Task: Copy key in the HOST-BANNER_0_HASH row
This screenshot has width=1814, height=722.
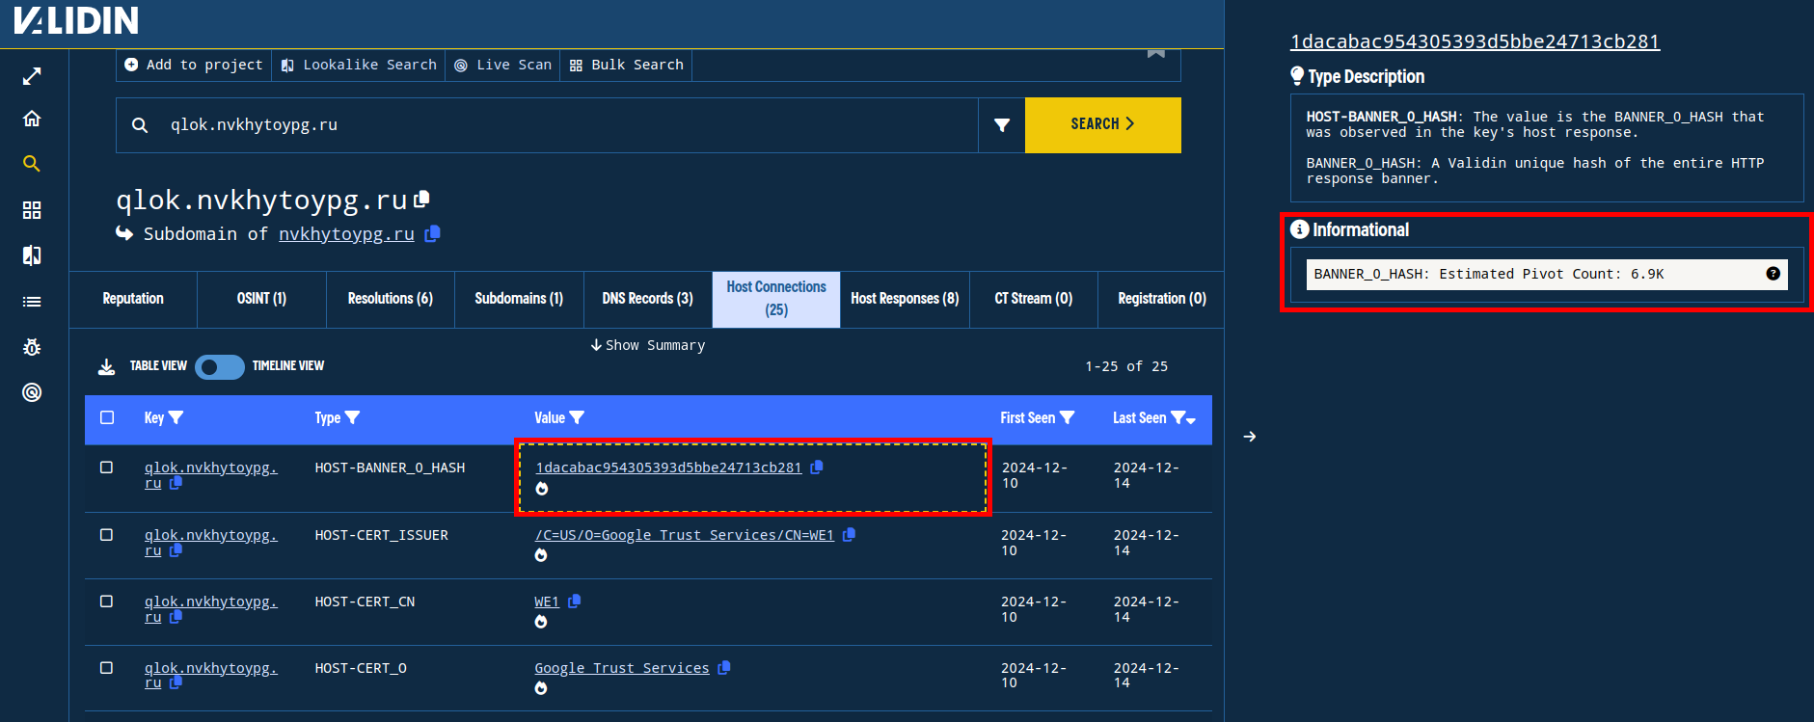Action: [176, 483]
